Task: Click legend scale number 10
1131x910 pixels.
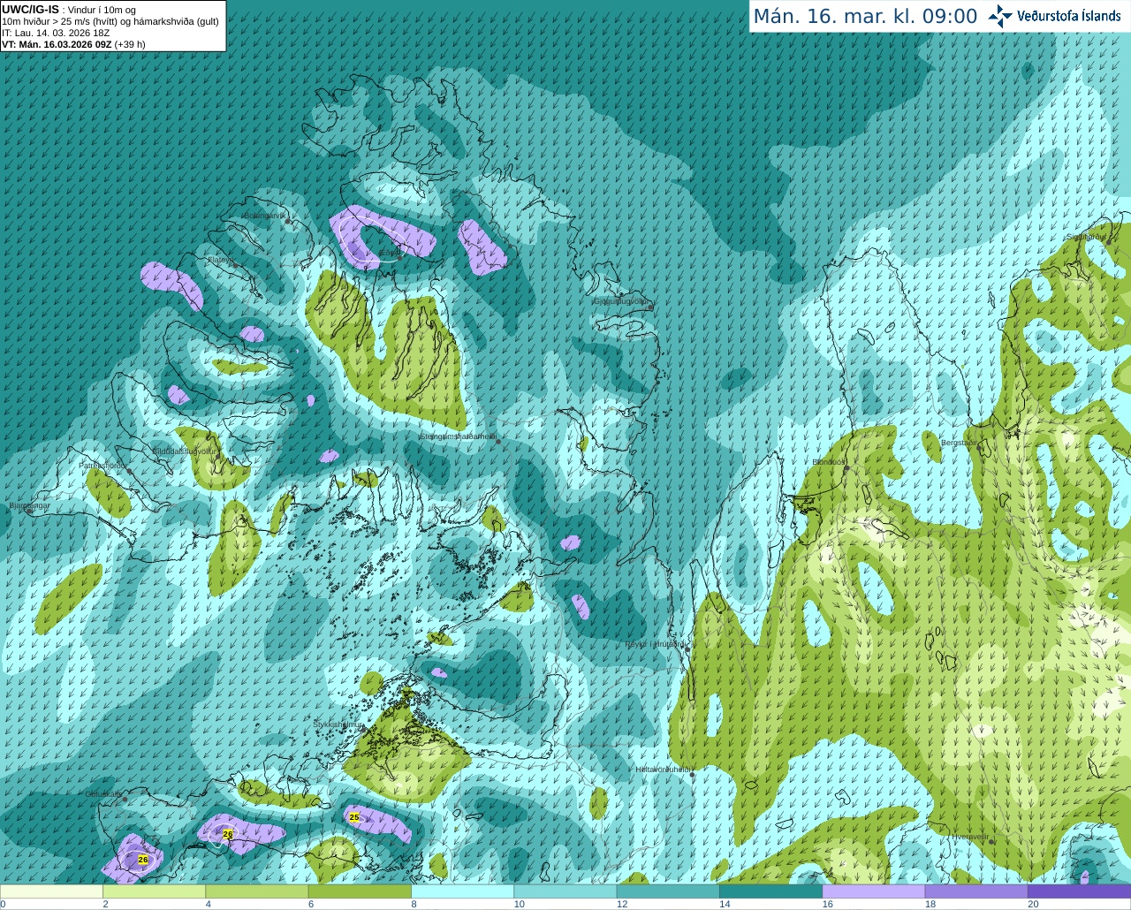Action: pos(520,904)
